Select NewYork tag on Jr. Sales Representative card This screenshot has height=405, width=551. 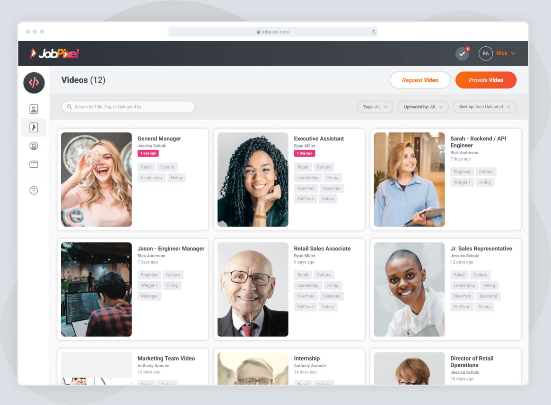coord(462,296)
